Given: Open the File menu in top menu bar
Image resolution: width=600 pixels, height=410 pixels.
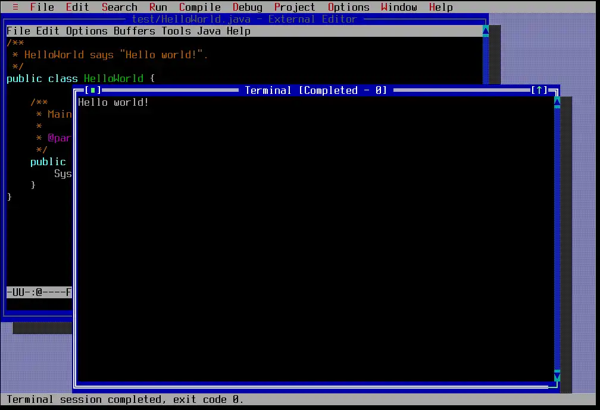Looking at the screenshot, I should (42, 7).
